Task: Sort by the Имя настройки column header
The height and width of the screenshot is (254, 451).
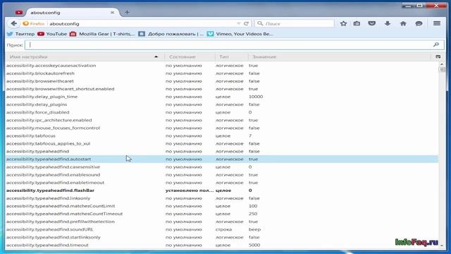Action: 85,56
